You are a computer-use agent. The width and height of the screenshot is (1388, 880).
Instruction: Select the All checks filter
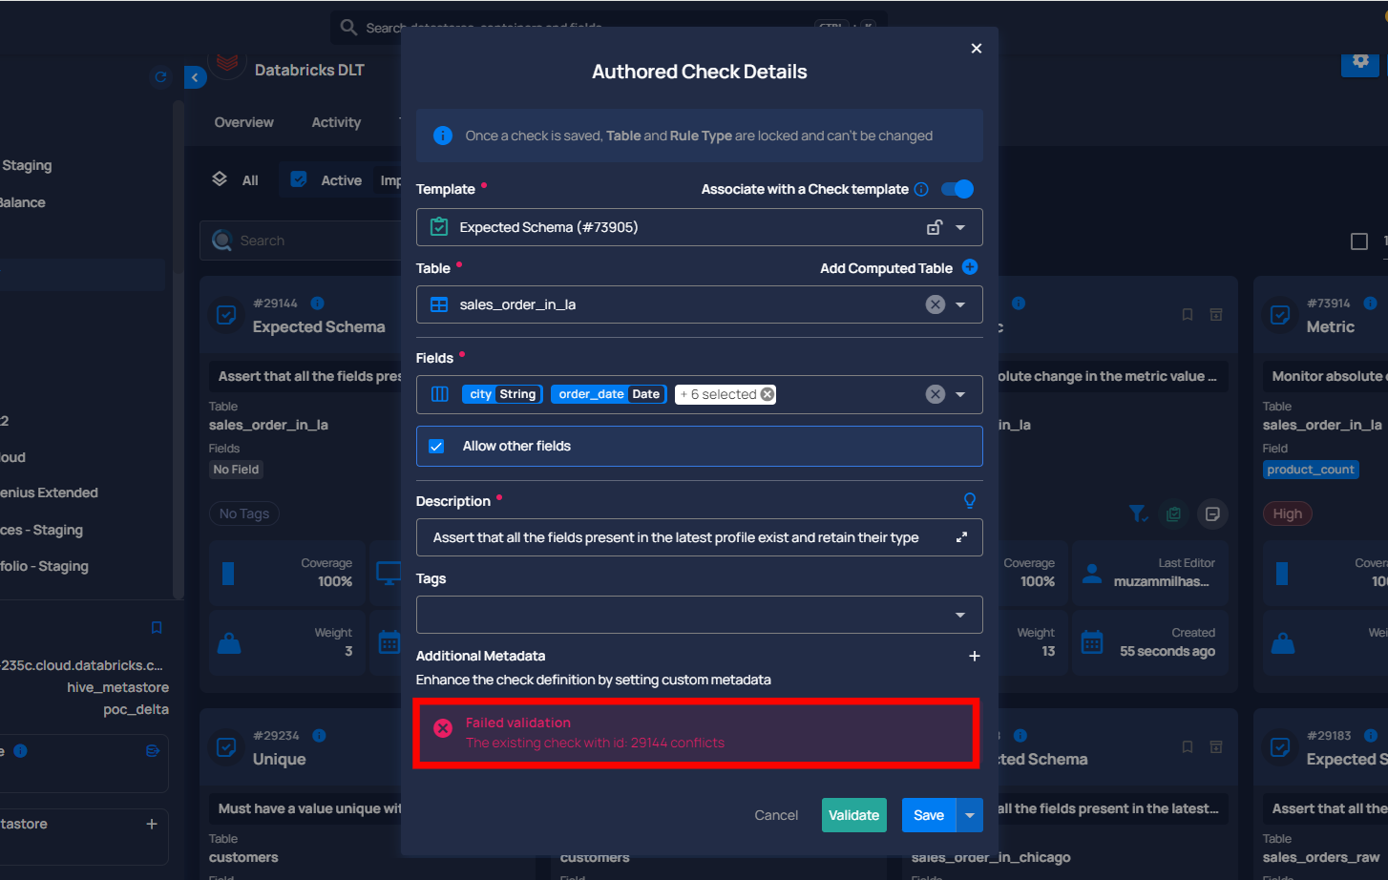click(235, 179)
